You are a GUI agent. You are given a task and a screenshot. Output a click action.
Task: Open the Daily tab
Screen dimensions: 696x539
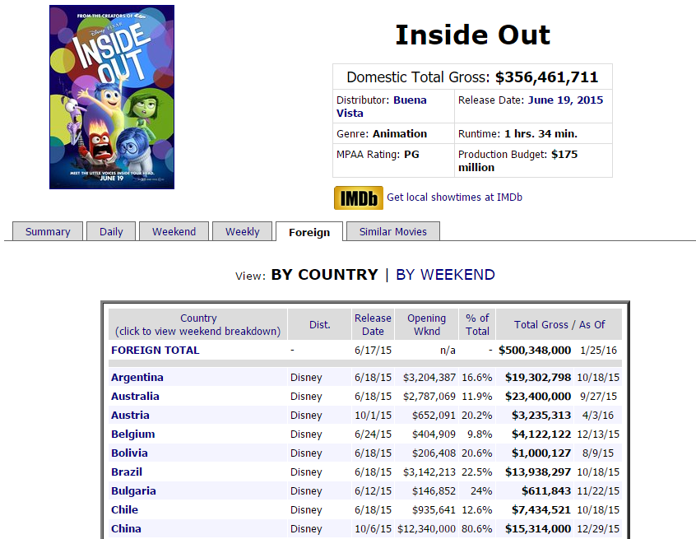click(x=111, y=231)
